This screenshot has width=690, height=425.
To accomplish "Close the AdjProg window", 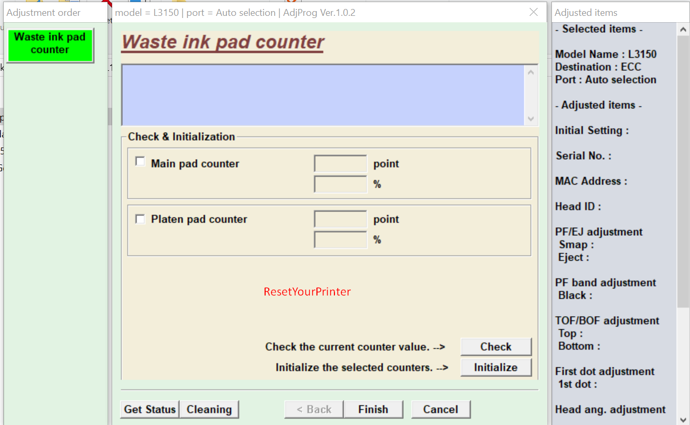I will tap(533, 12).
